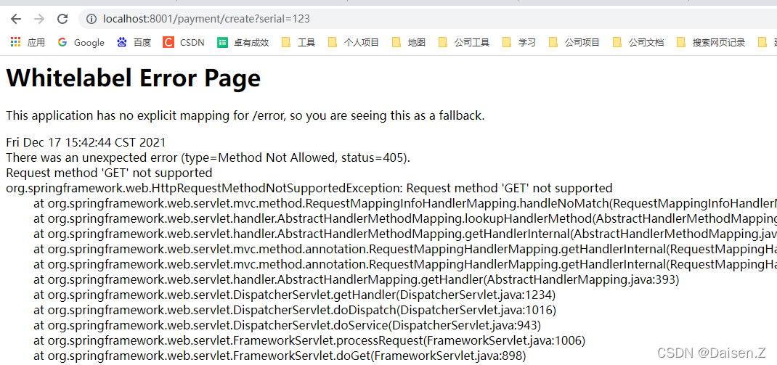Open the 百度 bookmark
The width and height of the screenshot is (777, 365).
(134, 43)
